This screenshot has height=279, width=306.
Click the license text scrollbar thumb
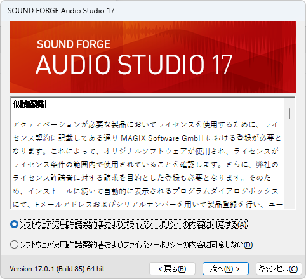click(289, 114)
